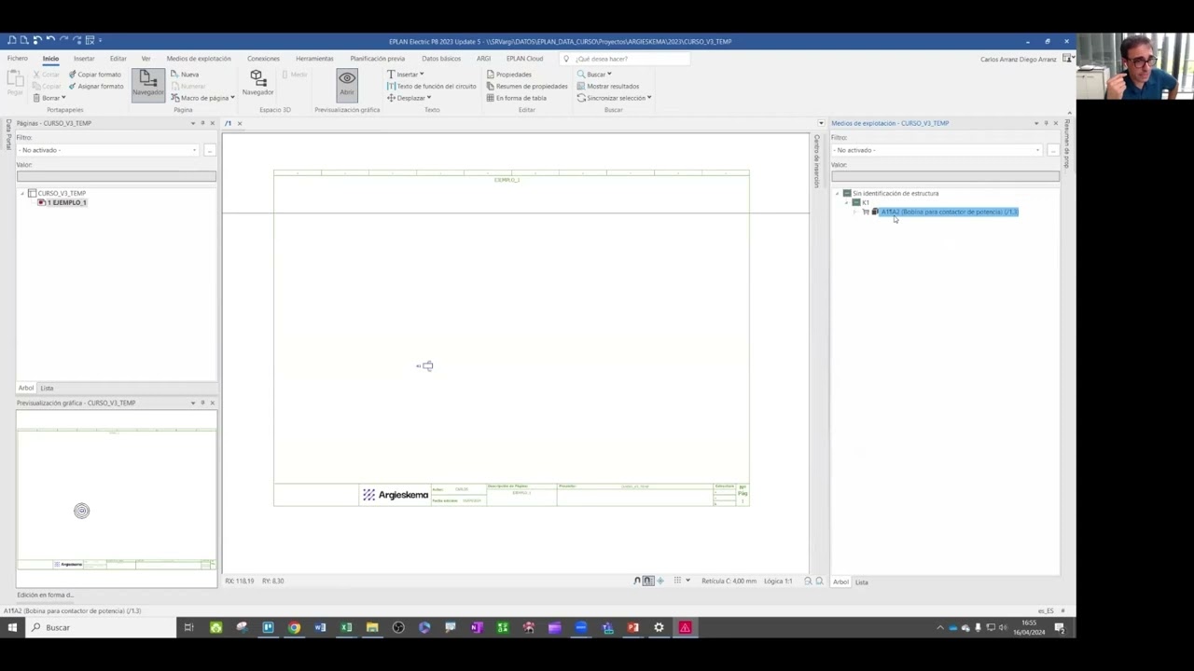
Task: Switch to the Lista tab in the Medios de explotación panel
Action: coord(862,582)
